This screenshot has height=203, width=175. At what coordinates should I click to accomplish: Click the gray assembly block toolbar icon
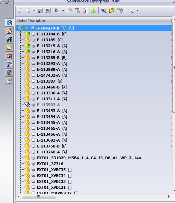[120, 10]
